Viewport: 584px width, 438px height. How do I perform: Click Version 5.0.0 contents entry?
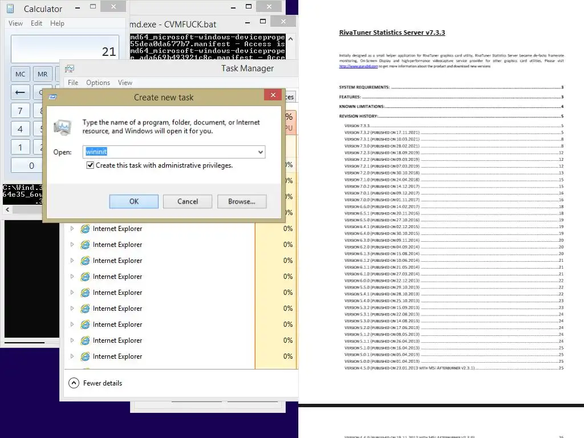click(454, 361)
